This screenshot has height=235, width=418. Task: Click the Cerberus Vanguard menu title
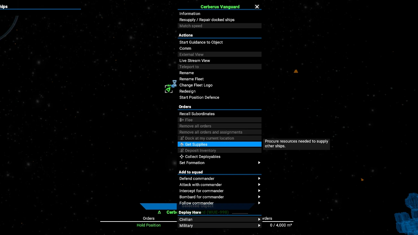(220, 7)
